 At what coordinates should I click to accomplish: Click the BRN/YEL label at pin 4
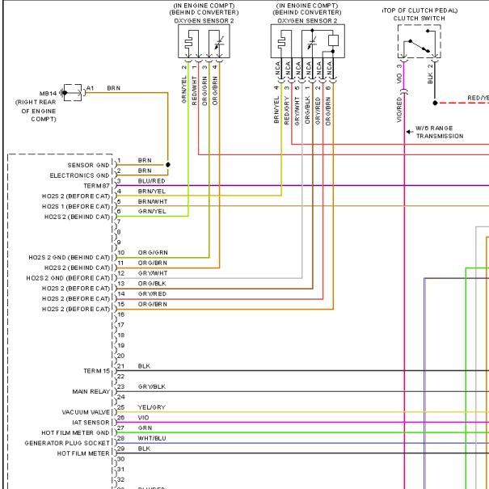(x=152, y=192)
